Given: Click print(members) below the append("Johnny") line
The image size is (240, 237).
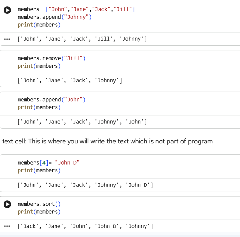Looking at the screenshot, I should 39,25.
